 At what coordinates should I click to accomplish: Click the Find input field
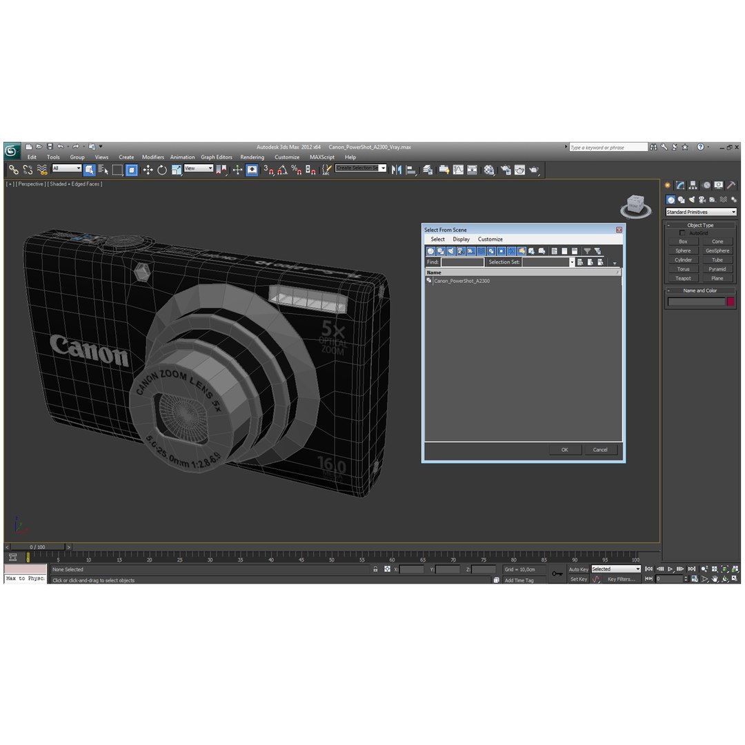[x=462, y=262]
